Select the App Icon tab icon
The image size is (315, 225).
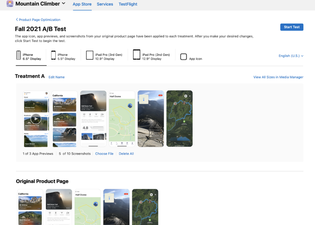pyautogui.click(x=184, y=57)
